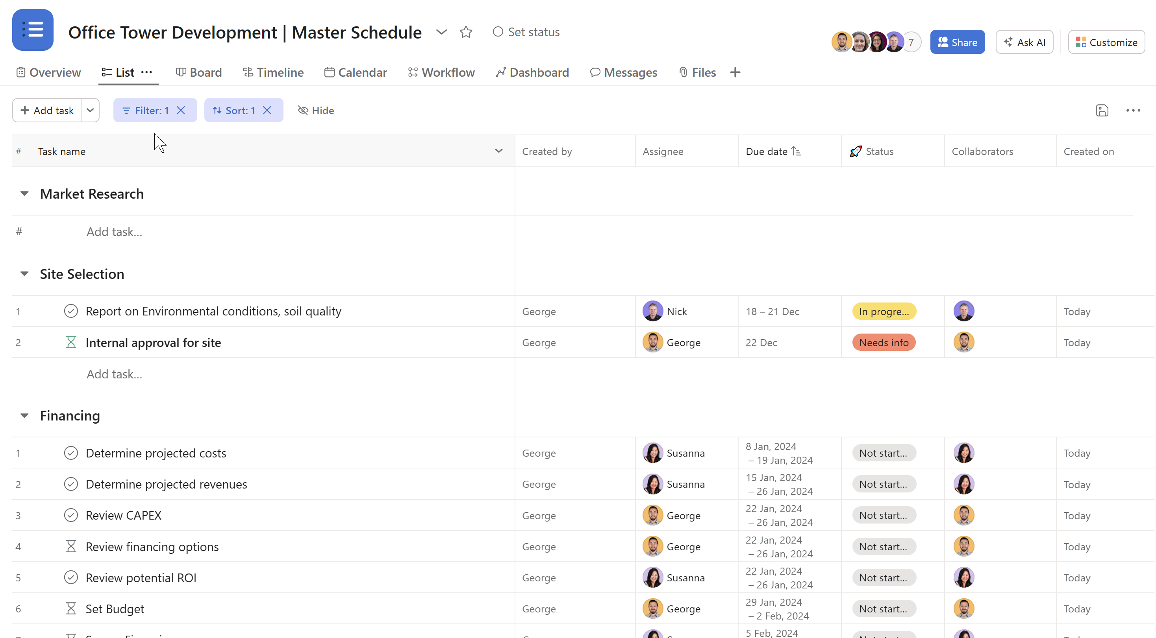Mark Review CAPEX task as complete
1156x638 pixels.
click(x=71, y=515)
